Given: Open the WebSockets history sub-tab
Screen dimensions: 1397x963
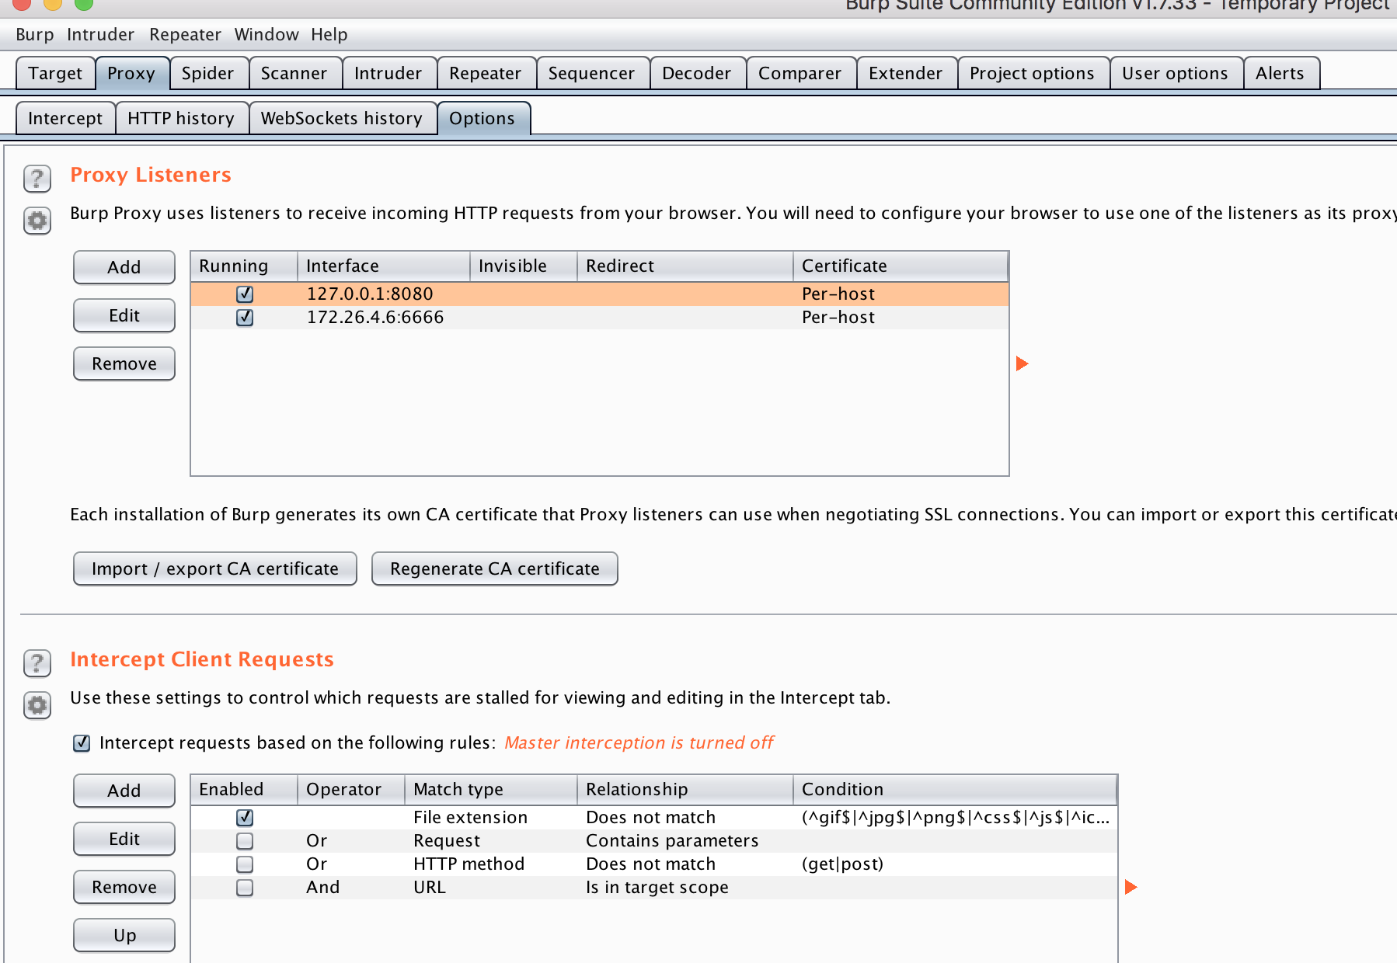Looking at the screenshot, I should (342, 118).
